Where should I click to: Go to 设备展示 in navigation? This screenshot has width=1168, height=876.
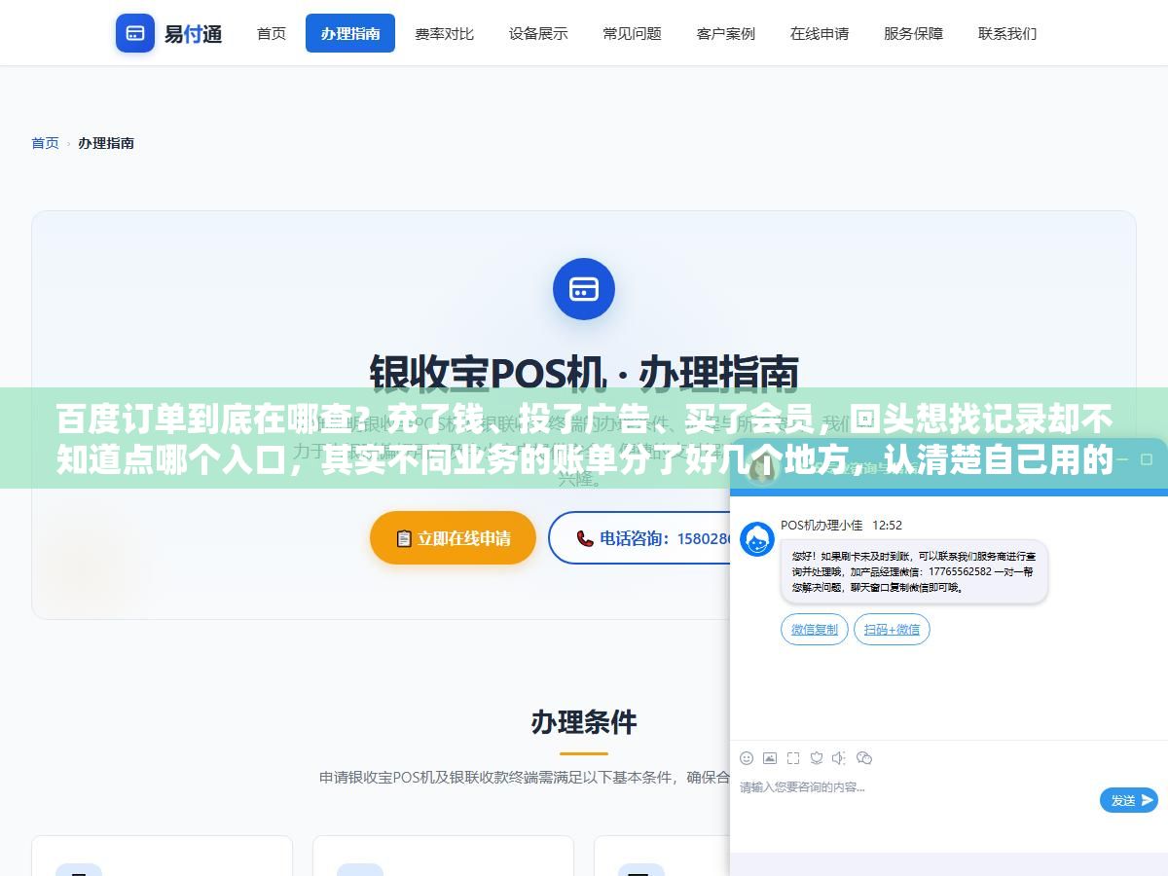(x=538, y=33)
